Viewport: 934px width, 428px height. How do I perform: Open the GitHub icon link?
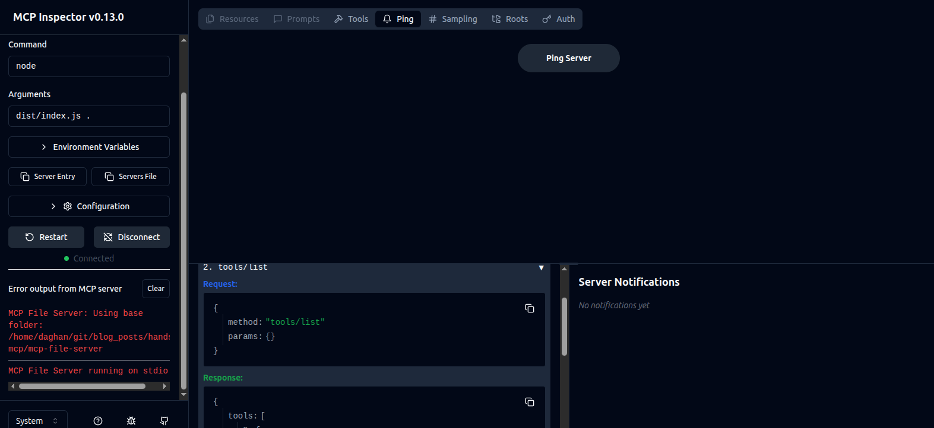[164, 421]
